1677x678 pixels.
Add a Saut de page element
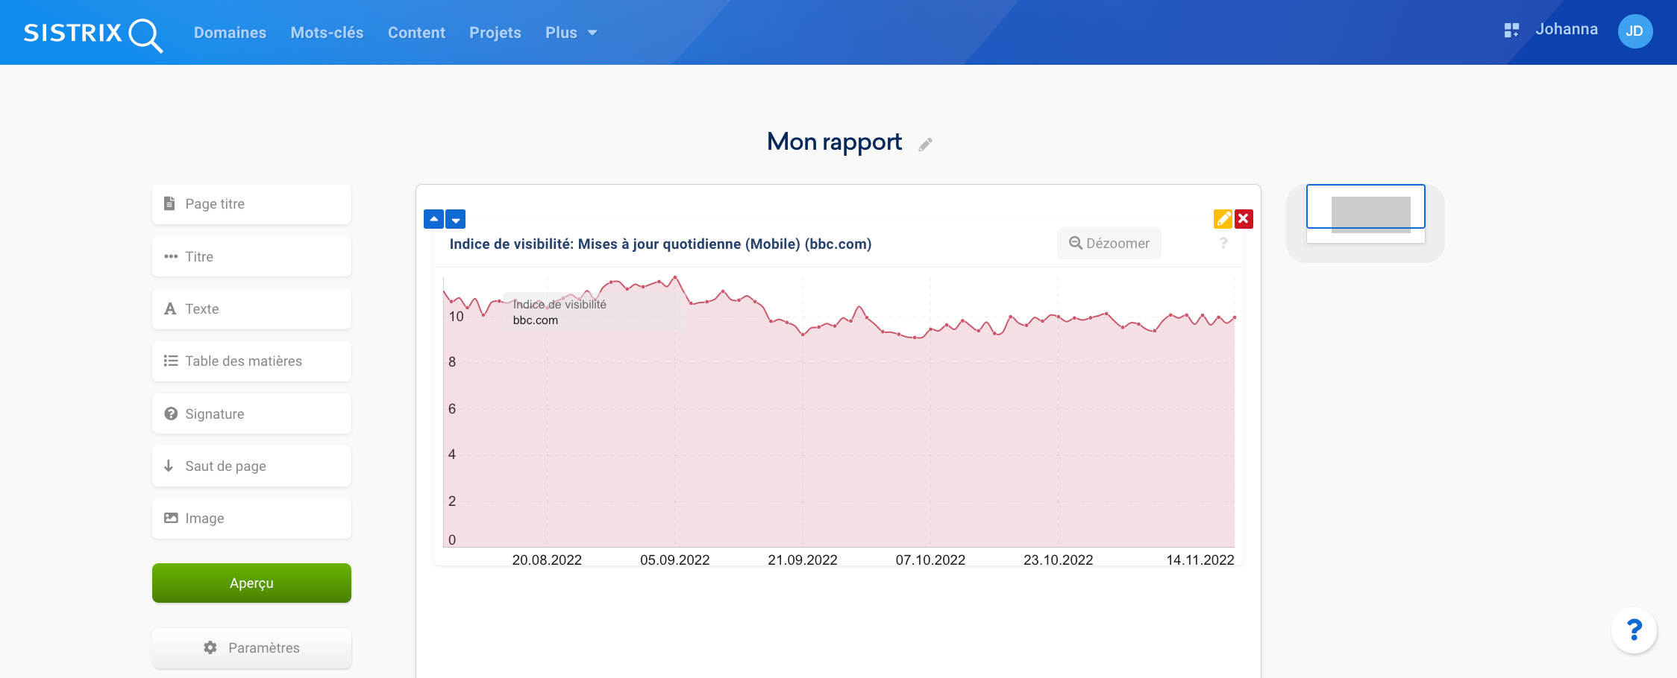(251, 466)
